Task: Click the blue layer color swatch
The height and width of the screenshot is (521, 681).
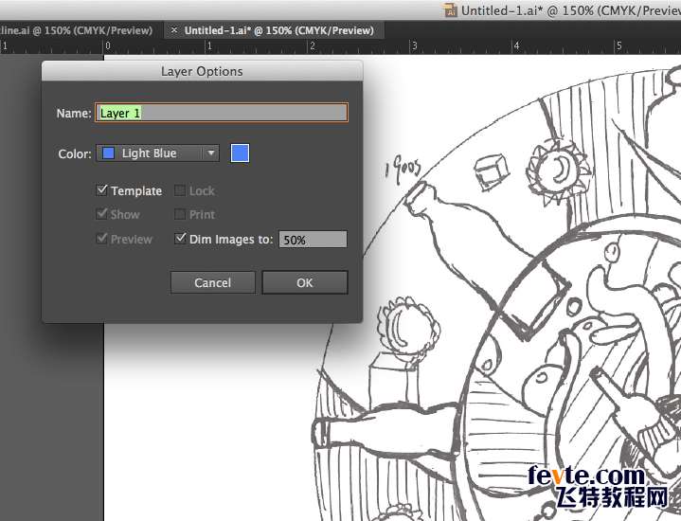Action: [x=241, y=153]
